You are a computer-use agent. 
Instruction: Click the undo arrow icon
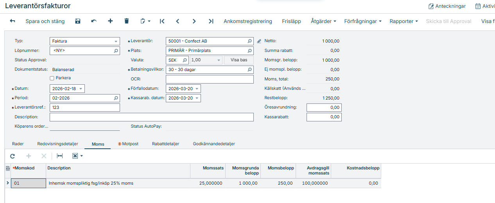[94, 21]
